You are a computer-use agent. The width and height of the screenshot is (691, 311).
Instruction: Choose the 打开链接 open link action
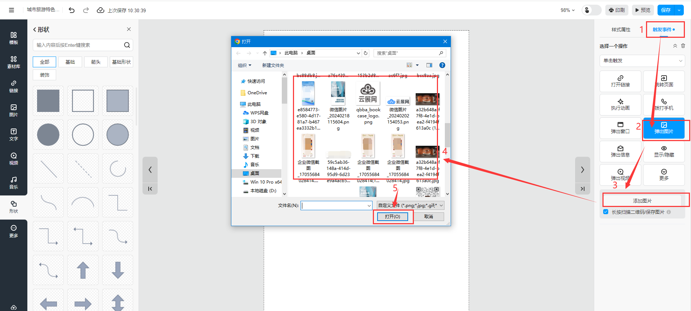point(620,81)
